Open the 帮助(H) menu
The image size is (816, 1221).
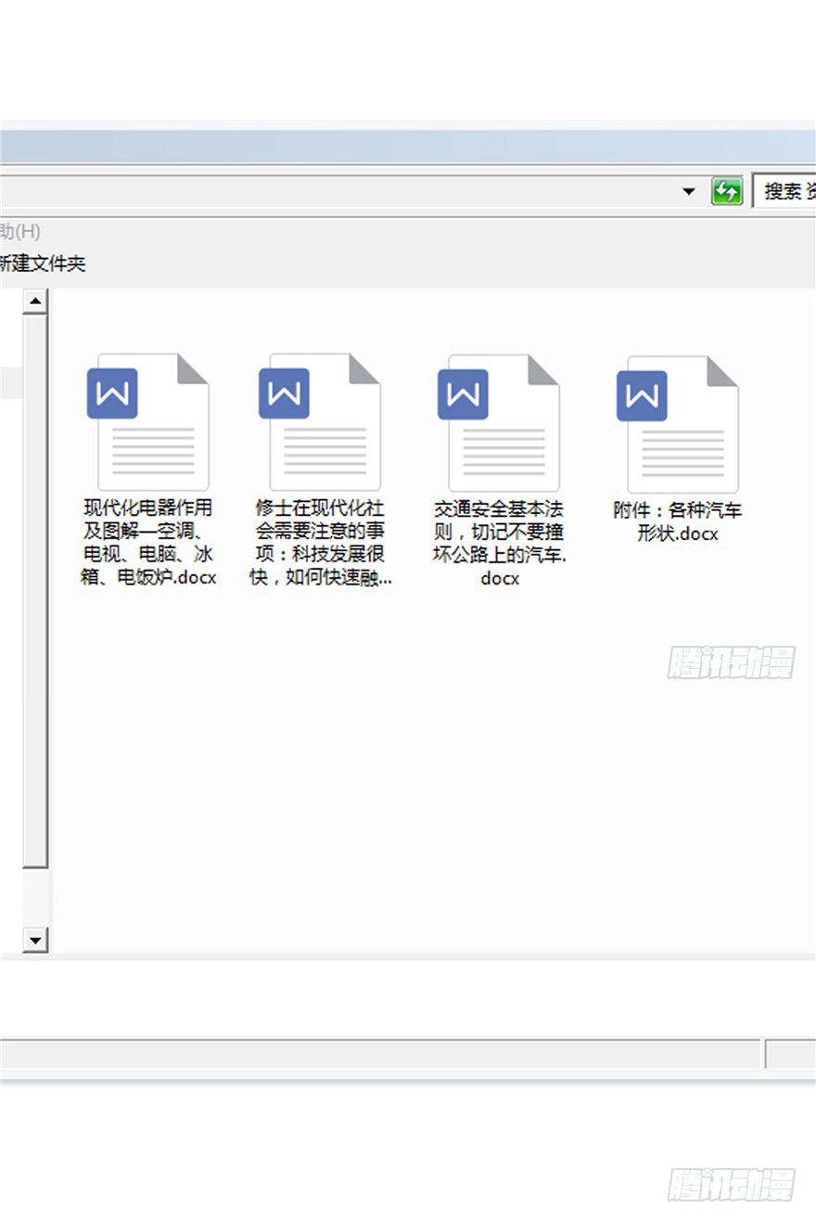point(20,231)
